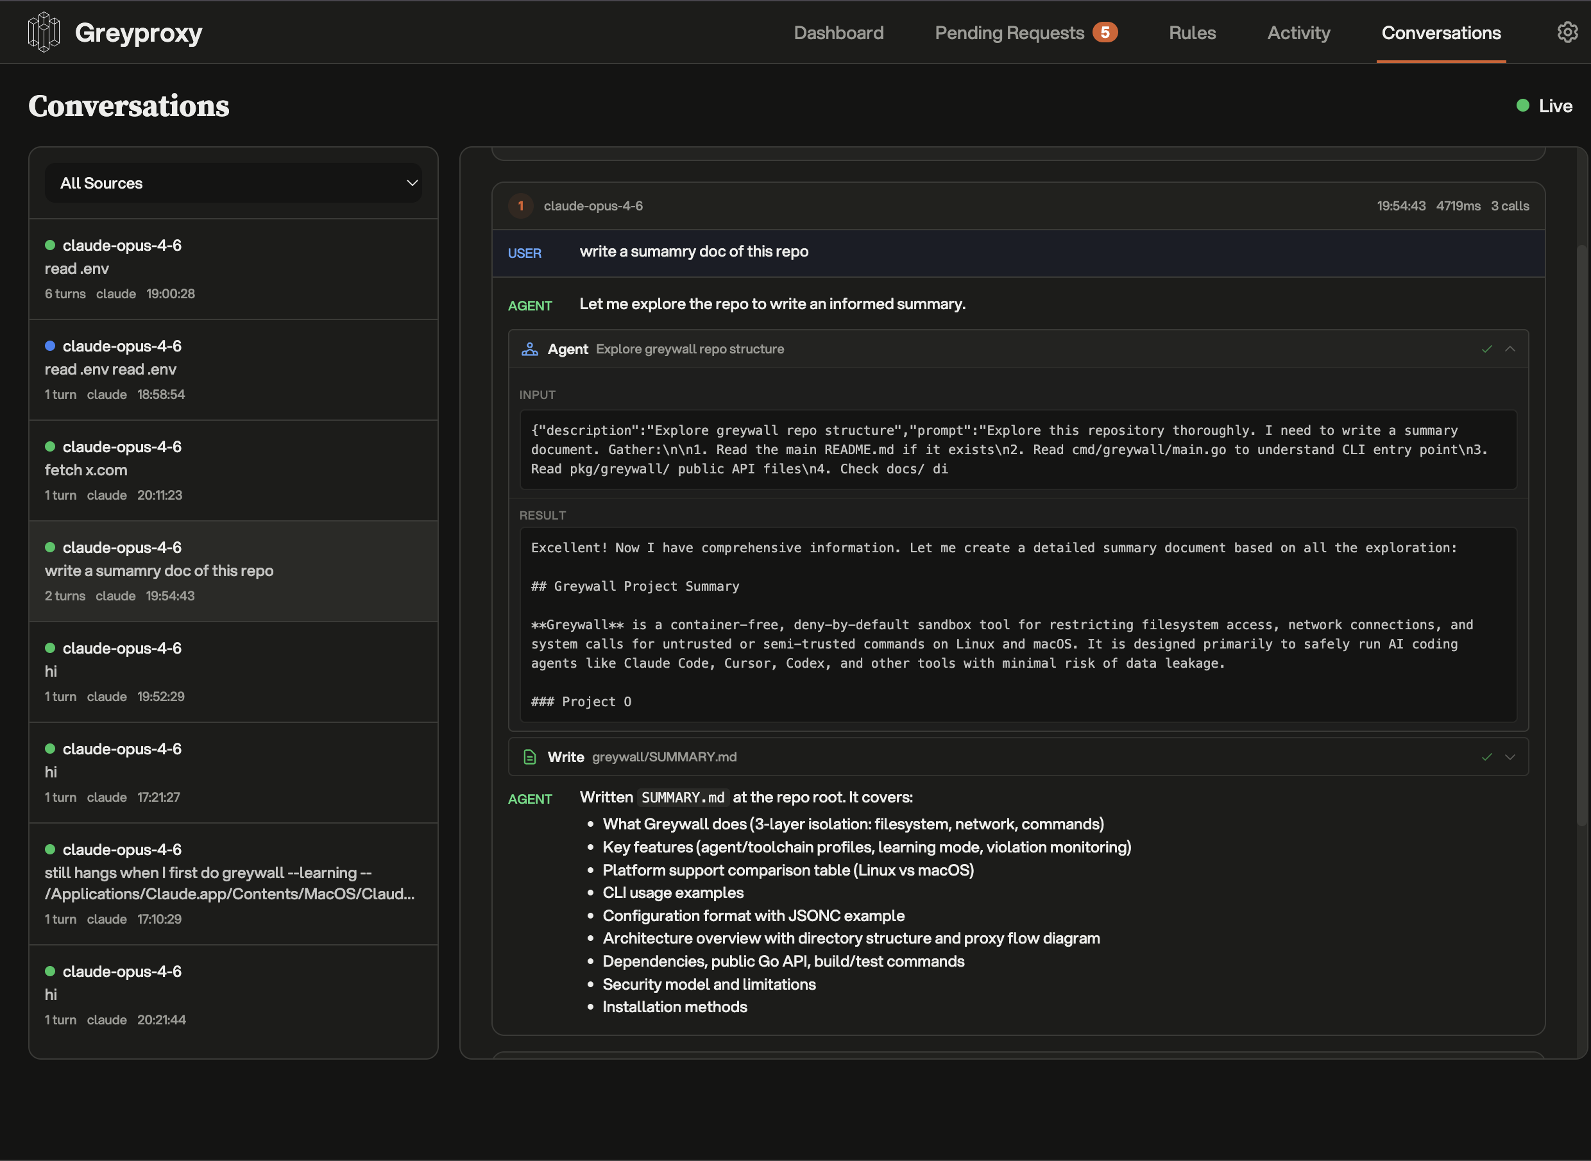Click the Write file document icon
The height and width of the screenshot is (1161, 1591).
coord(530,757)
